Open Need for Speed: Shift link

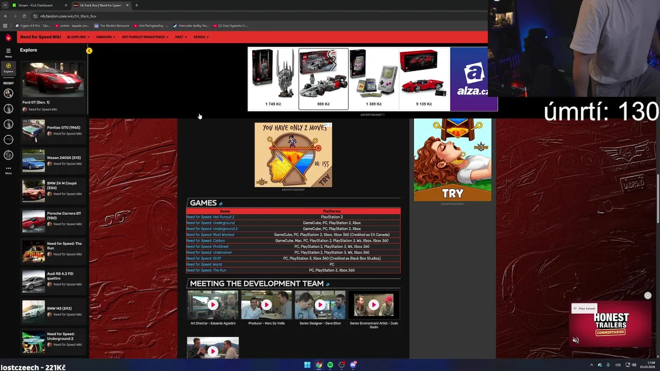pos(204,259)
